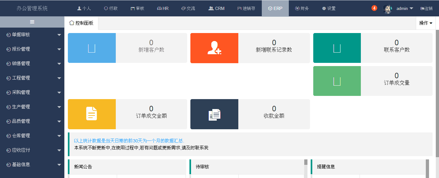Screen dimensions: 439x178
Task: Open the 设置 settings menu item
Action: (x=329, y=8)
